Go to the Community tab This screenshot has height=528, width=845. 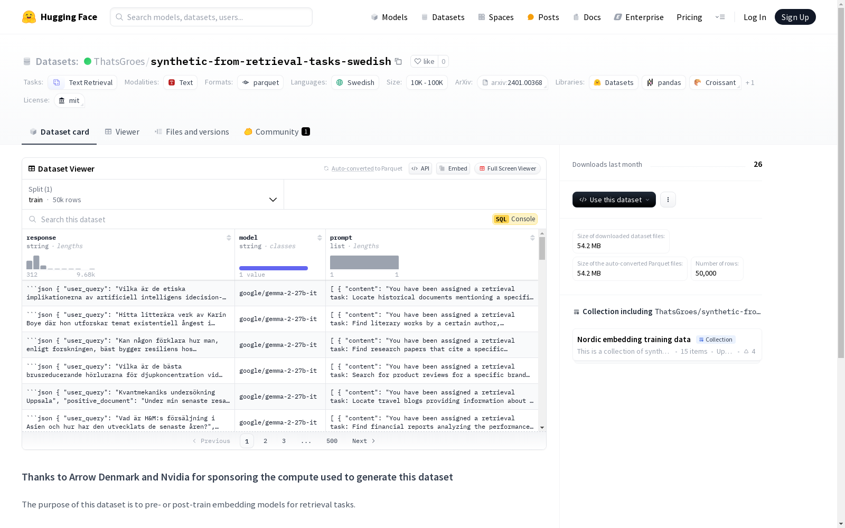[277, 132]
